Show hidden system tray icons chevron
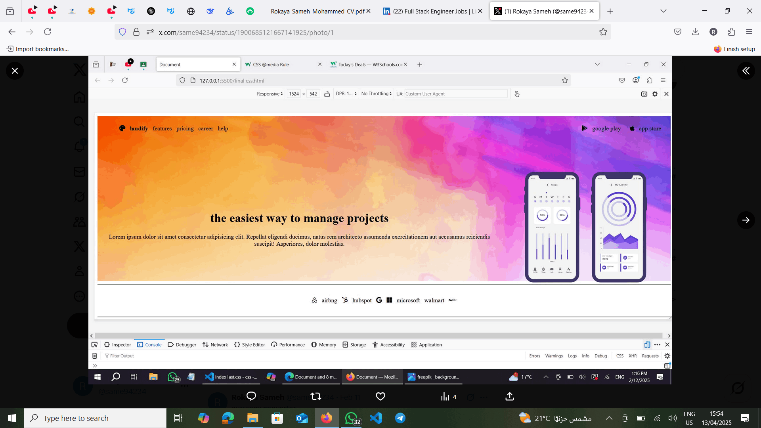 click(609, 418)
